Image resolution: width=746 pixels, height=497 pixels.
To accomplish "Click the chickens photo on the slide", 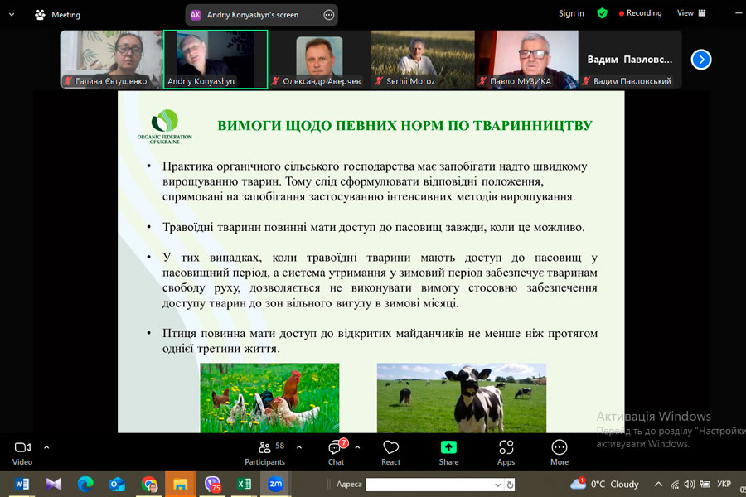I will (x=269, y=398).
